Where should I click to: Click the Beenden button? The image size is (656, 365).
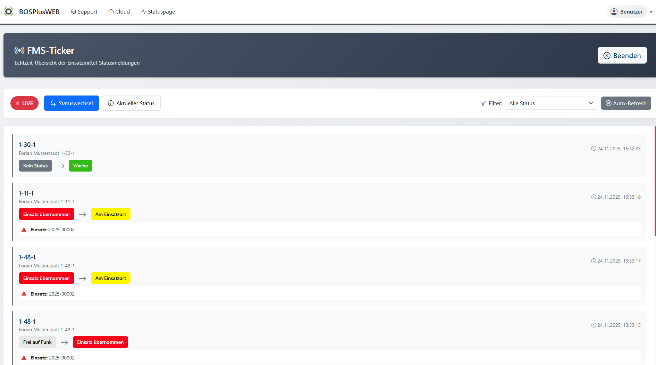(x=622, y=56)
